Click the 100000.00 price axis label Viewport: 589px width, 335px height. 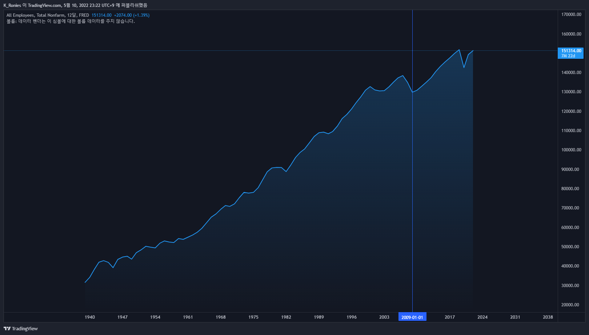[x=571, y=150]
